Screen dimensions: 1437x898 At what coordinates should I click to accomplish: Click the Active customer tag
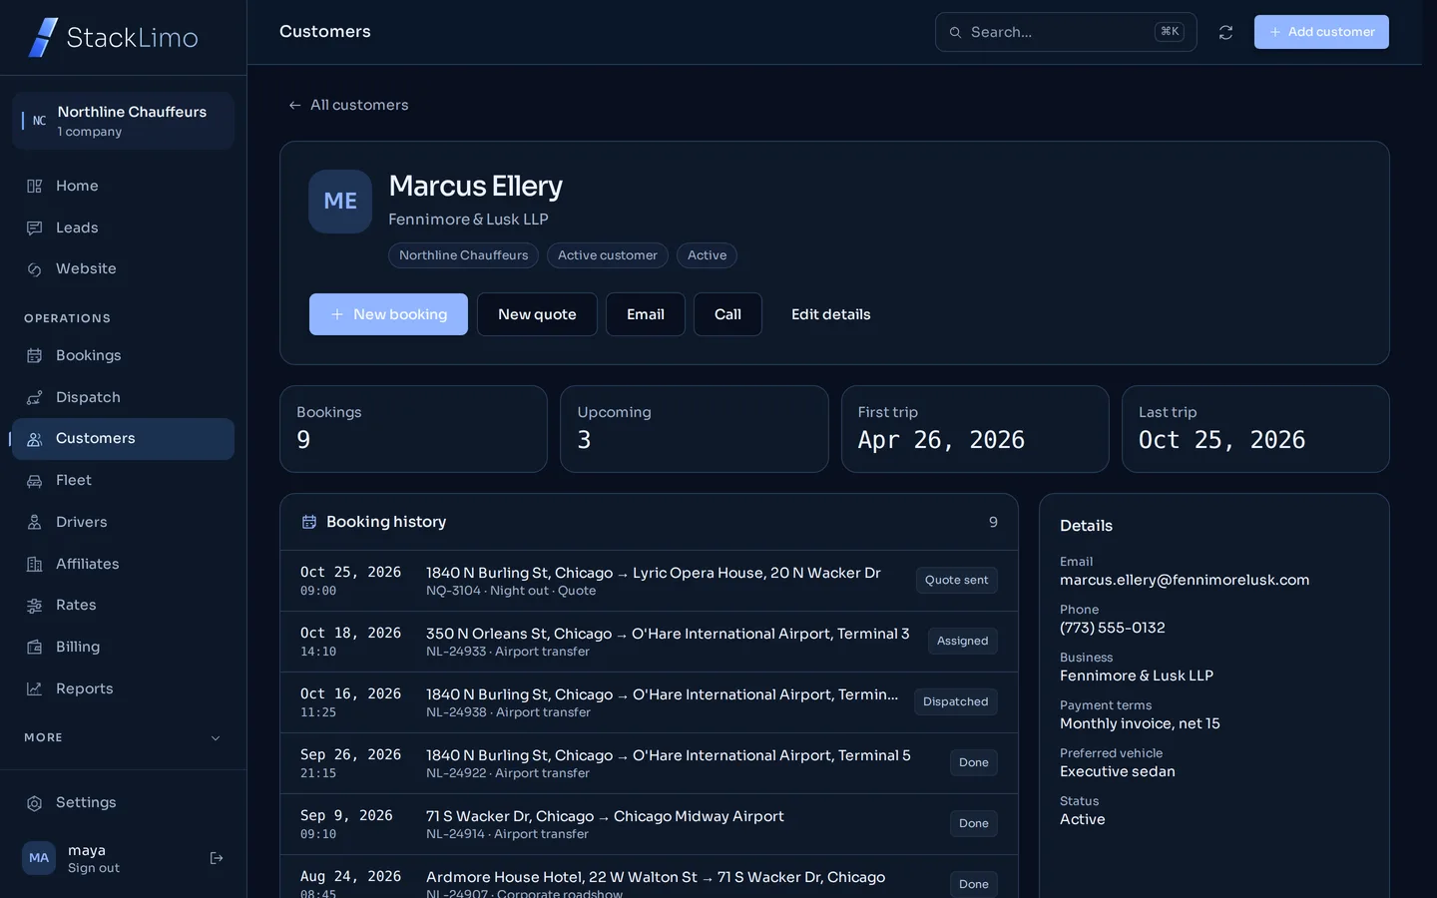click(x=608, y=255)
